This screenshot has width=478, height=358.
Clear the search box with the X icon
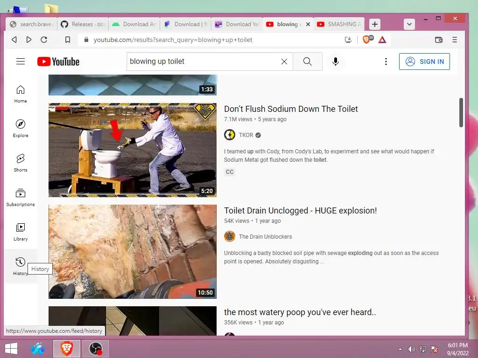(x=284, y=62)
